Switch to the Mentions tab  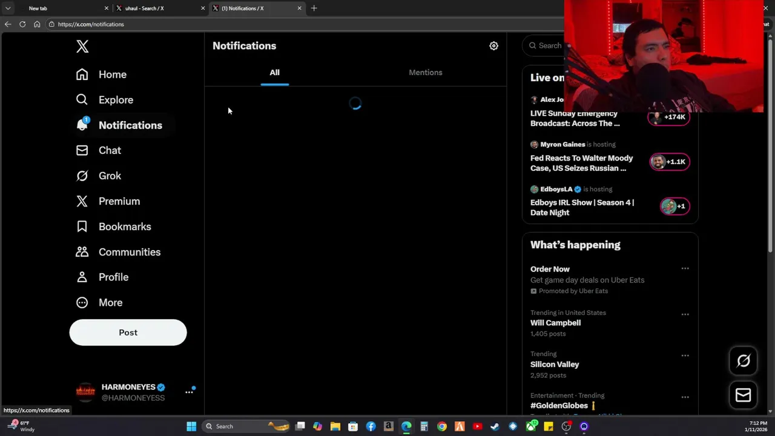(x=426, y=73)
